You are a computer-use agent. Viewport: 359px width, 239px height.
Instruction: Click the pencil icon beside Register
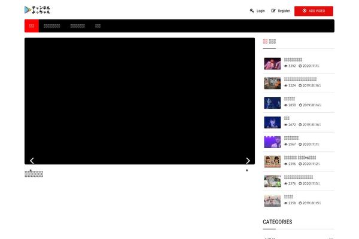[273, 11]
